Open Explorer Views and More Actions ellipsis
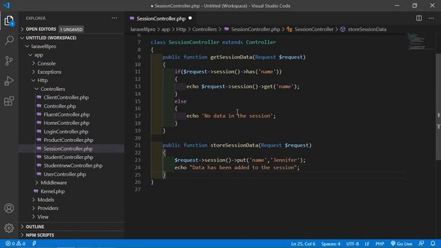 pos(114,18)
